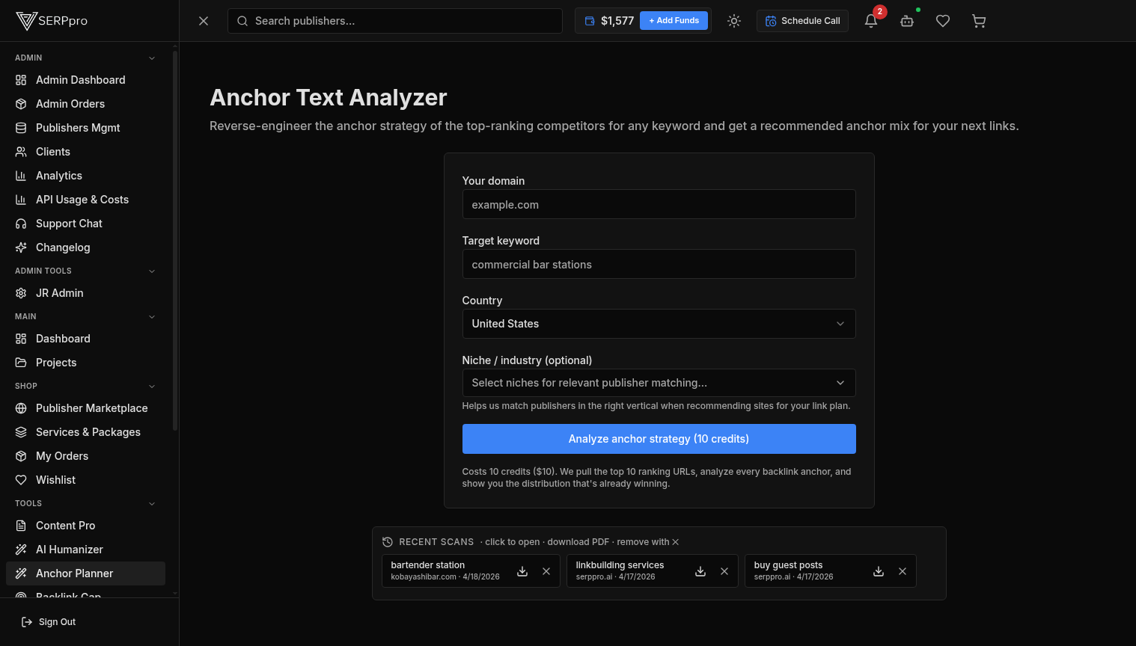Open Support Chat from the sidebar
This screenshot has height=646, width=1136.
(69, 223)
